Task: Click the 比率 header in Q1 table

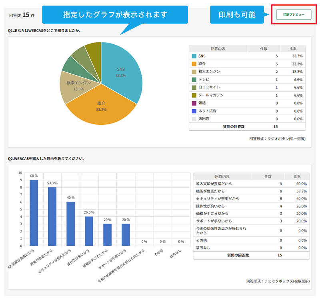Action: pyautogui.click(x=293, y=49)
